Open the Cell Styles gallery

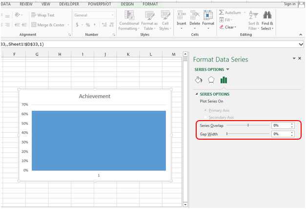[165, 21]
